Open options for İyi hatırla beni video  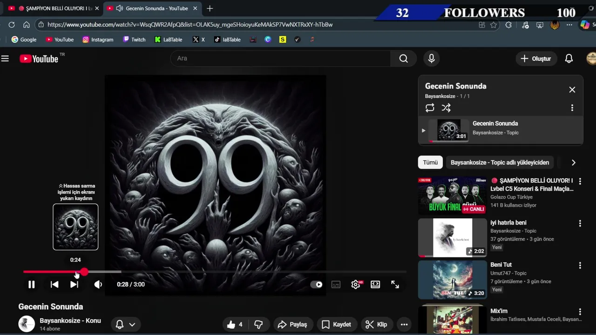tap(580, 224)
